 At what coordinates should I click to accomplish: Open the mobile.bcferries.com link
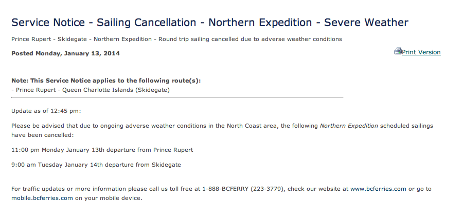42,198
